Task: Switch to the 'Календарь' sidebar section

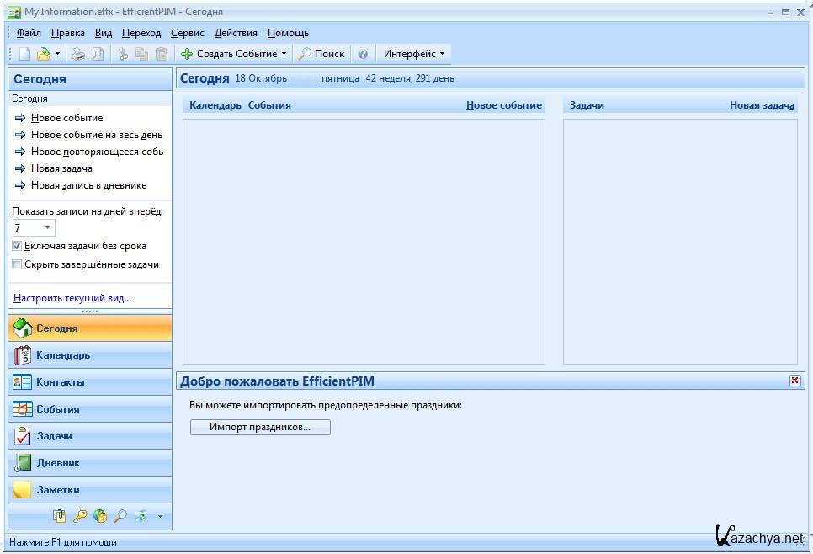Action: (89, 355)
